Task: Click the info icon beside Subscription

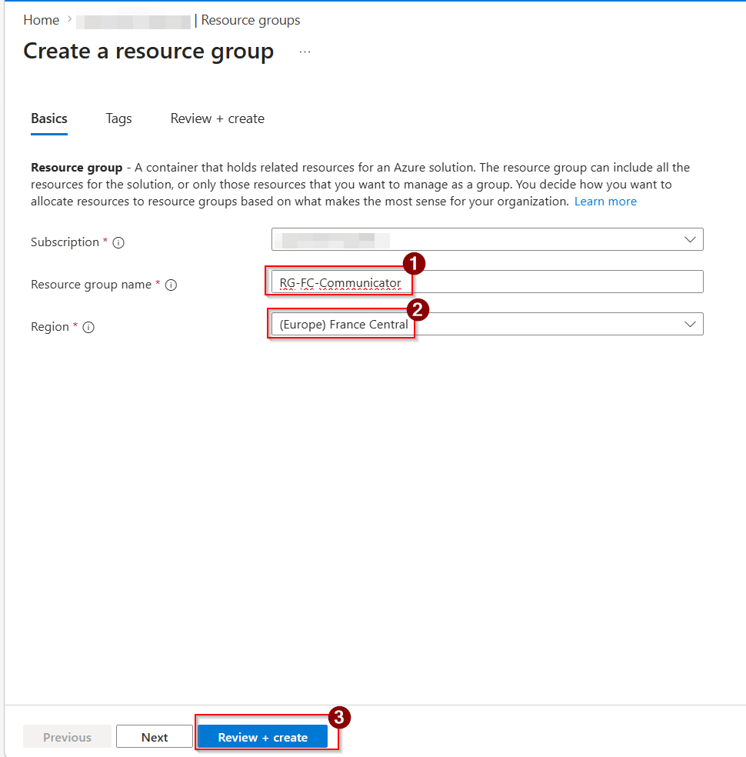Action: (118, 242)
